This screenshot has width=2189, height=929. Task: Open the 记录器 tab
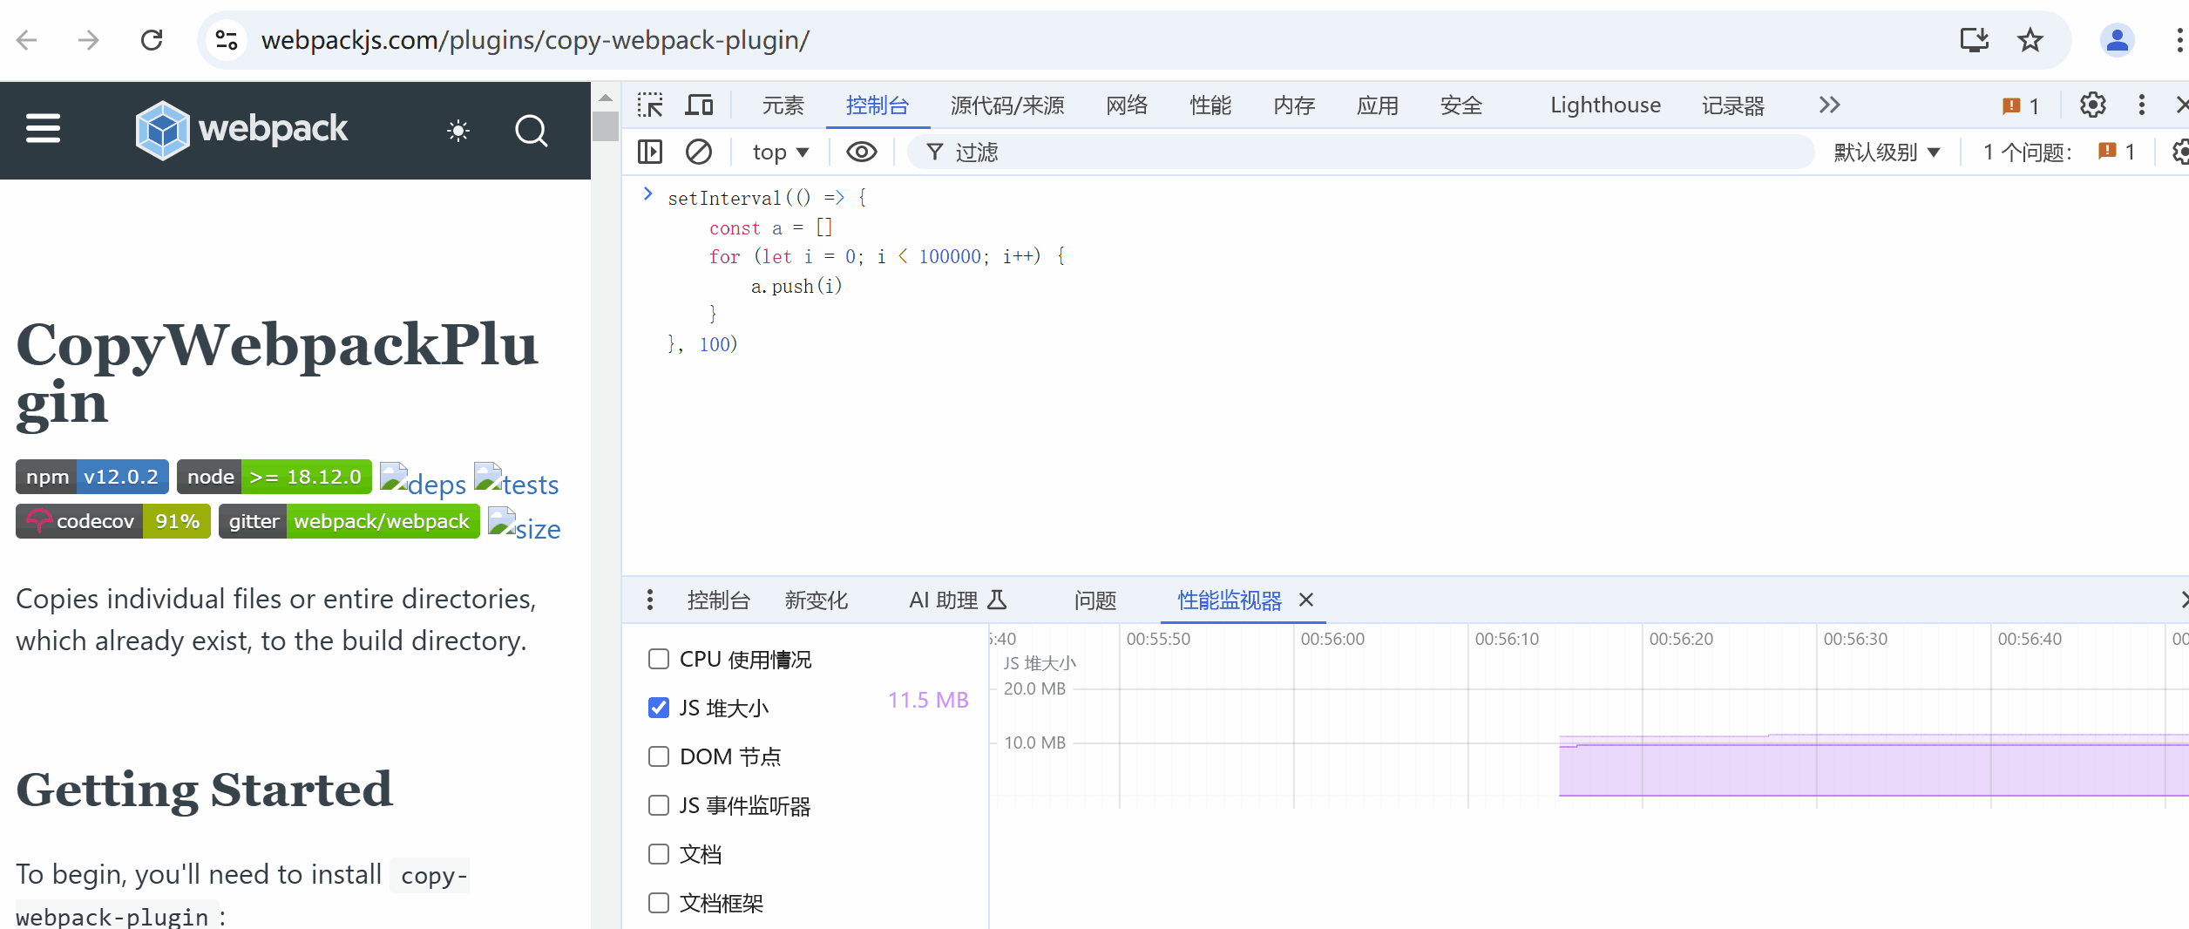[x=1733, y=105]
